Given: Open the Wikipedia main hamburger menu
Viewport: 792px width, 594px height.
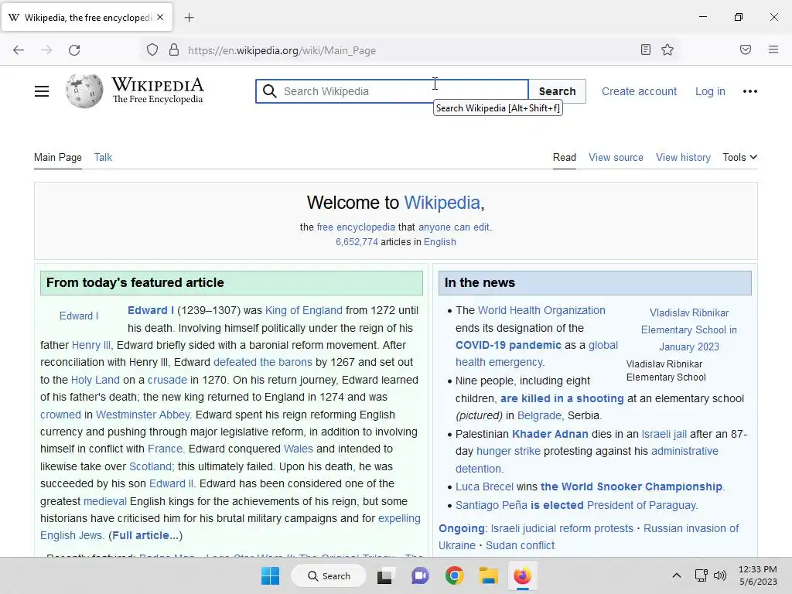Looking at the screenshot, I should tap(42, 91).
